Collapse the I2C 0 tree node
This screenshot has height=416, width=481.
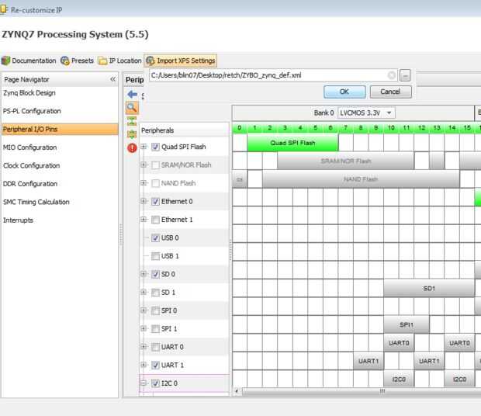tap(144, 383)
